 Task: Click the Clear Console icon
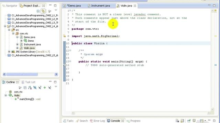pos(177,121)
